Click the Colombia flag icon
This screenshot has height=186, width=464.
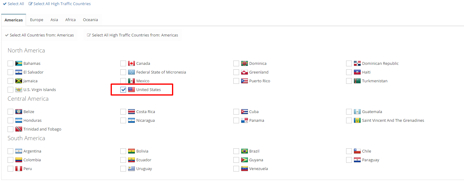[19, 160]
